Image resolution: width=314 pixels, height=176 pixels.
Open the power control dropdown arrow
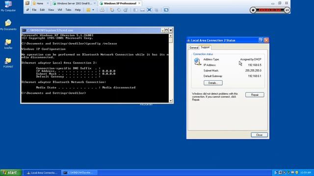tap(93, 10)
